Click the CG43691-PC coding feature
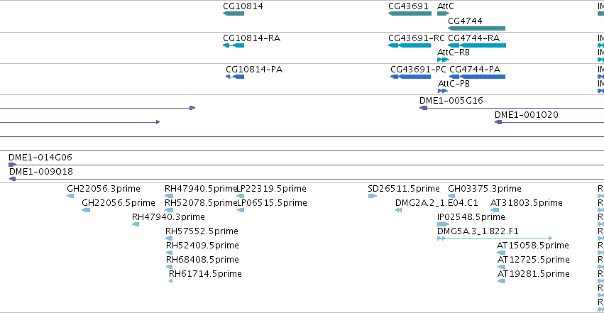The image size is (604, 313). [411, 77]
